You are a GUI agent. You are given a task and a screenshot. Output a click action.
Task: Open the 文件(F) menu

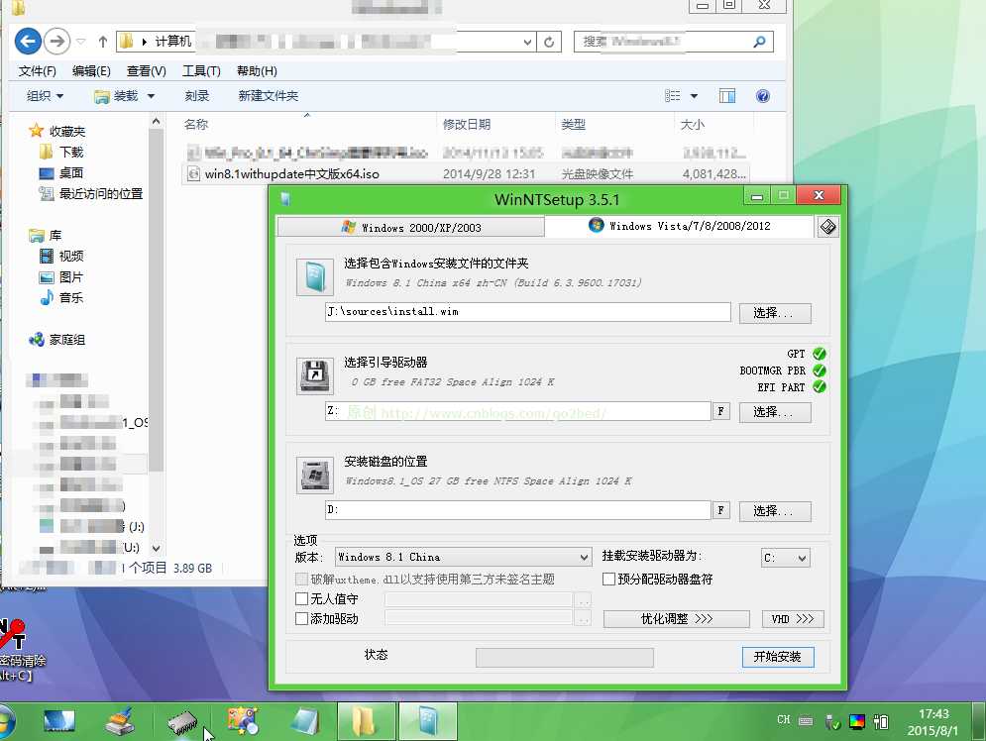(37, 71)
